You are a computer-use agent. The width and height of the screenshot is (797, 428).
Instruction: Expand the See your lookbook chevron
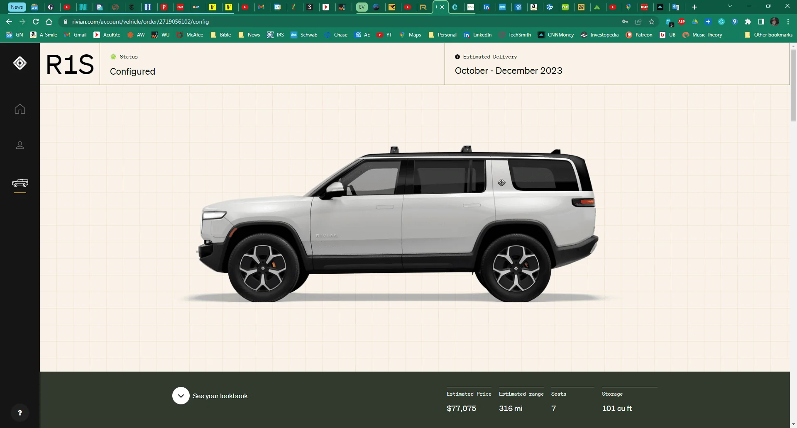(181, 396)
